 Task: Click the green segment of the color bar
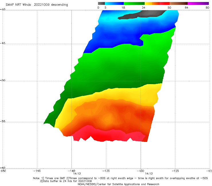[x=134, y=3]
